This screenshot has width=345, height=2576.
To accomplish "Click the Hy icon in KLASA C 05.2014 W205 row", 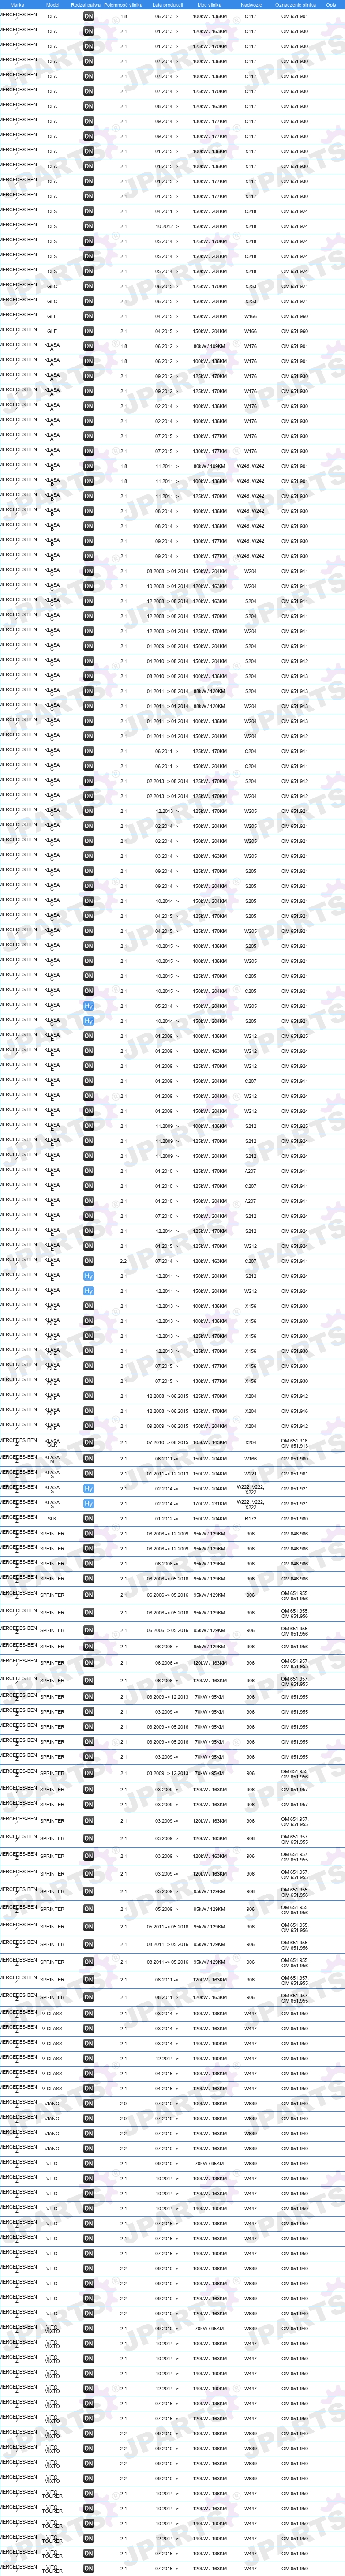I will coord(88,1006).
